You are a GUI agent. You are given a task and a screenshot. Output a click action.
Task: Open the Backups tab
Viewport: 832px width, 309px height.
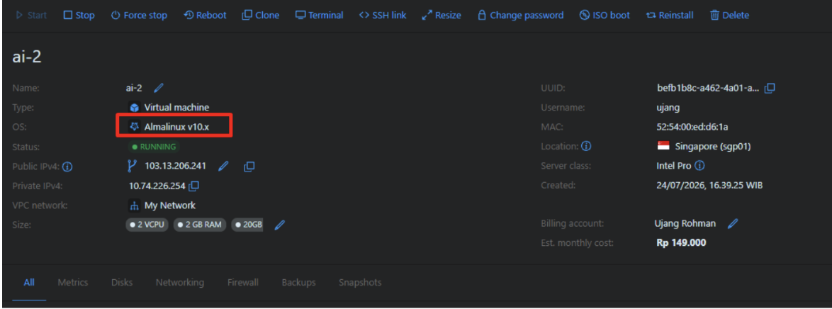pos(299,283)
